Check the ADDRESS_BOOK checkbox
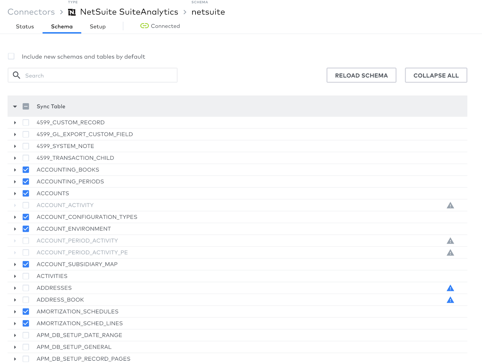The height and width of the screenshot is (364, 482). point(26,300)
